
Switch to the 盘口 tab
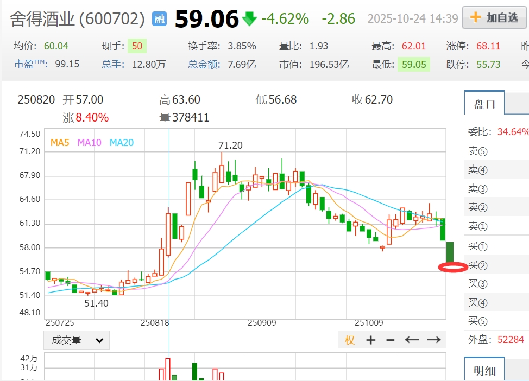[x=484, y=104]
